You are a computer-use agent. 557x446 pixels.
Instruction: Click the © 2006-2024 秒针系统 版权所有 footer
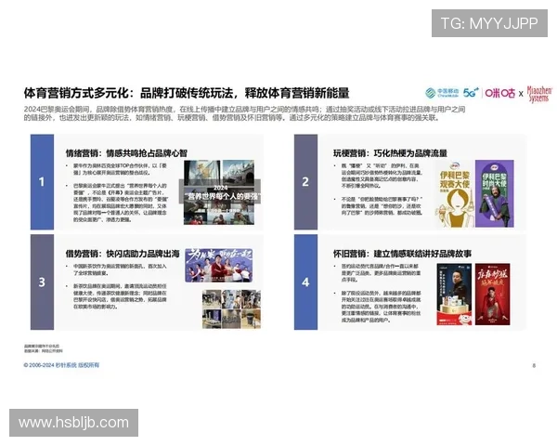coord(62,365)
